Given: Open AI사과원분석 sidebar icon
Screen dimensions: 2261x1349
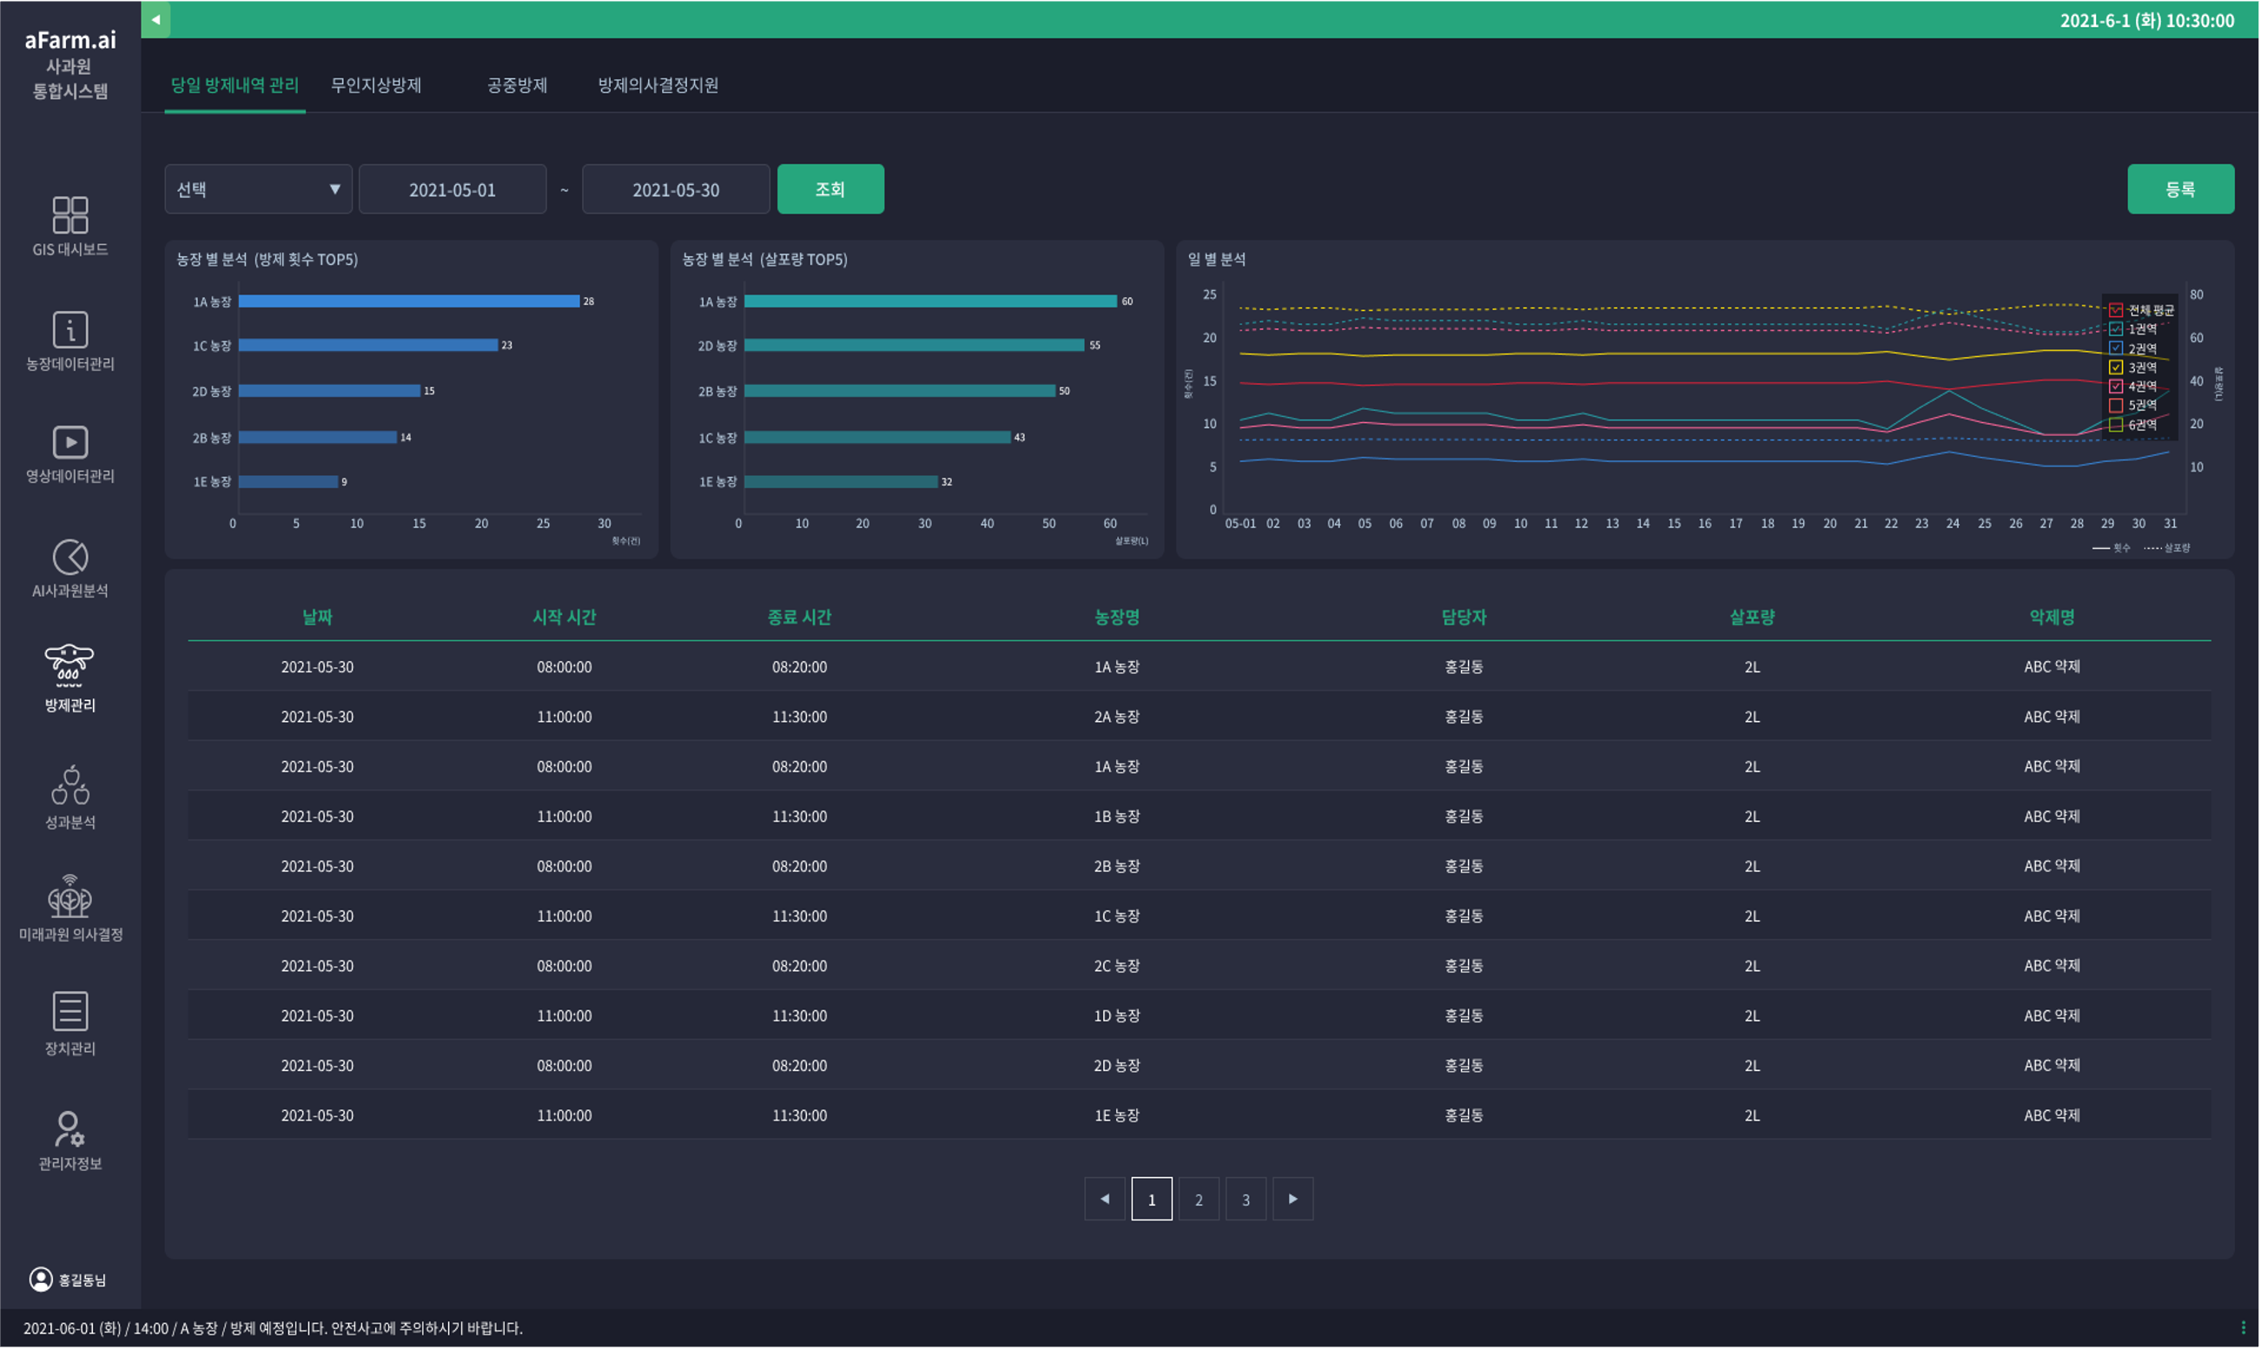Looking at the screenshot, I should pos(70,558).
